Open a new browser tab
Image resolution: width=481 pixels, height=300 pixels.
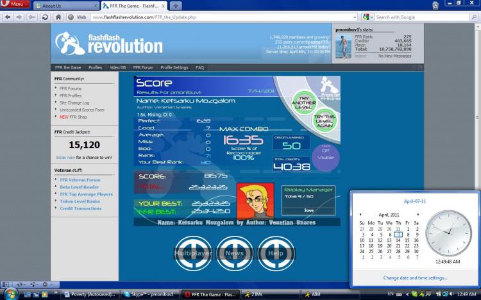coord(176,6)
